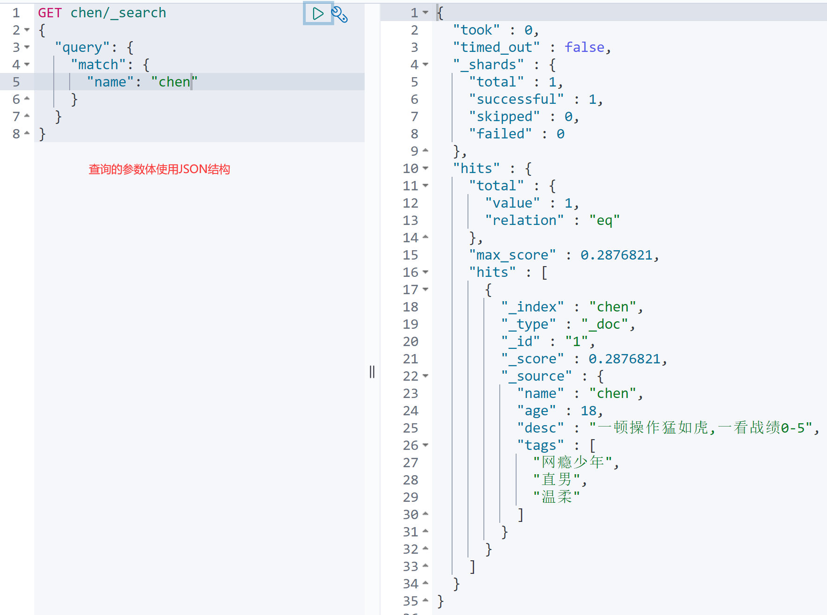Click the false value of timed_out
This screenshot has width=827, height=615.
[584, 47]
